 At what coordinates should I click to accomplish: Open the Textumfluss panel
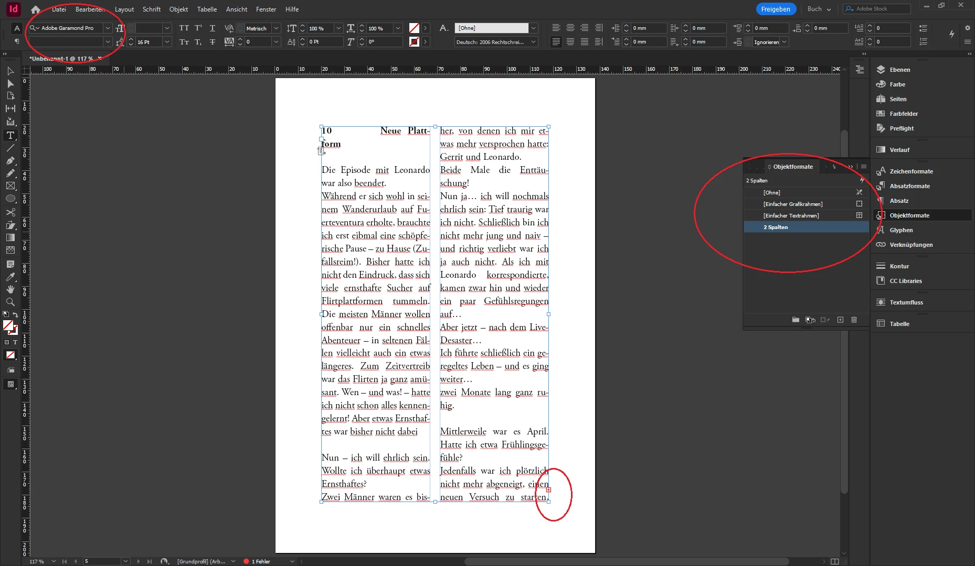pos(906,302)
